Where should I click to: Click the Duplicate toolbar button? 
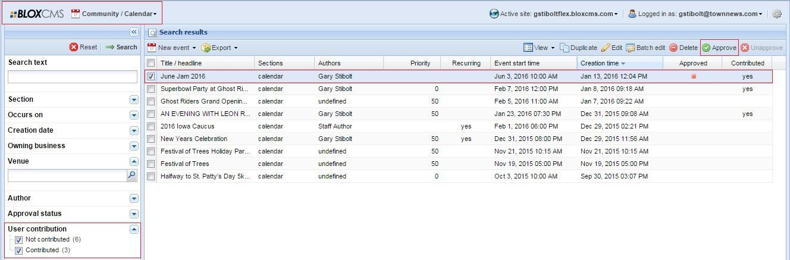[578, 48]
